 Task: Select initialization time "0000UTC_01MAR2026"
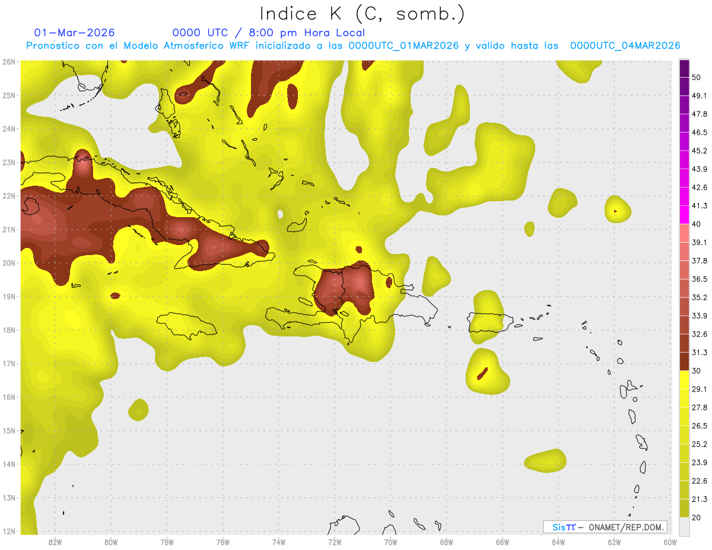click(x=403, y=46)
